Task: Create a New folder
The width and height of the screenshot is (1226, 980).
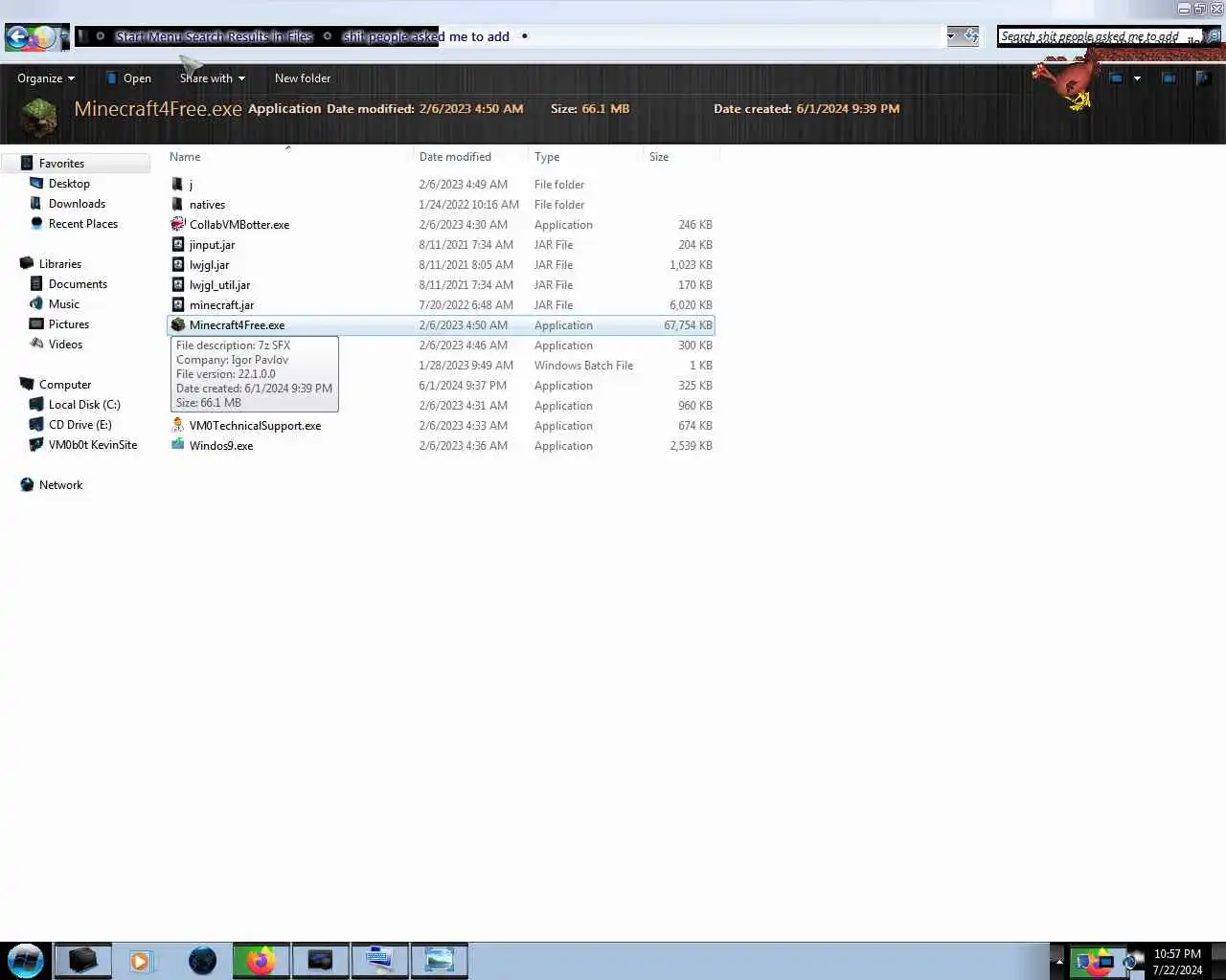Action: (303, 78)
